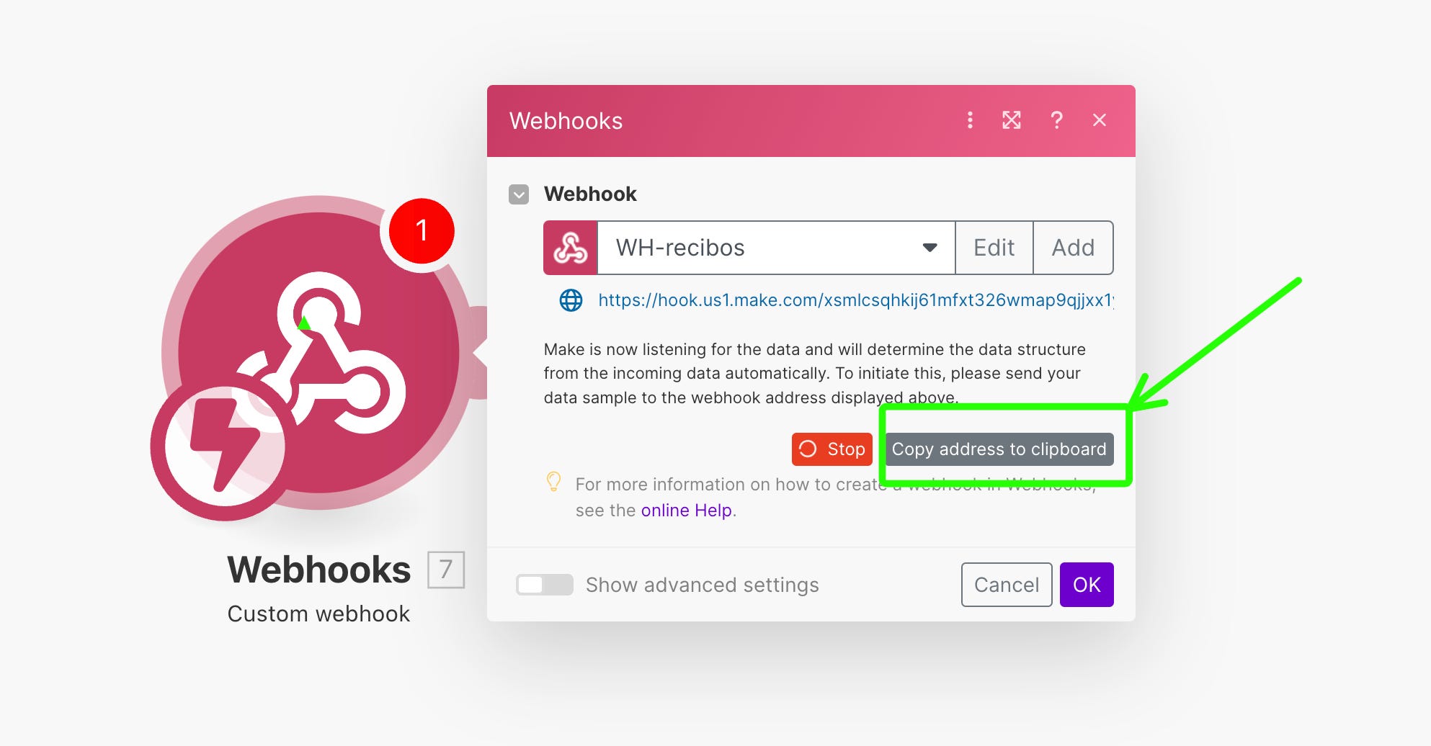
Task: Open the online Help link
Action: point(686,511)
